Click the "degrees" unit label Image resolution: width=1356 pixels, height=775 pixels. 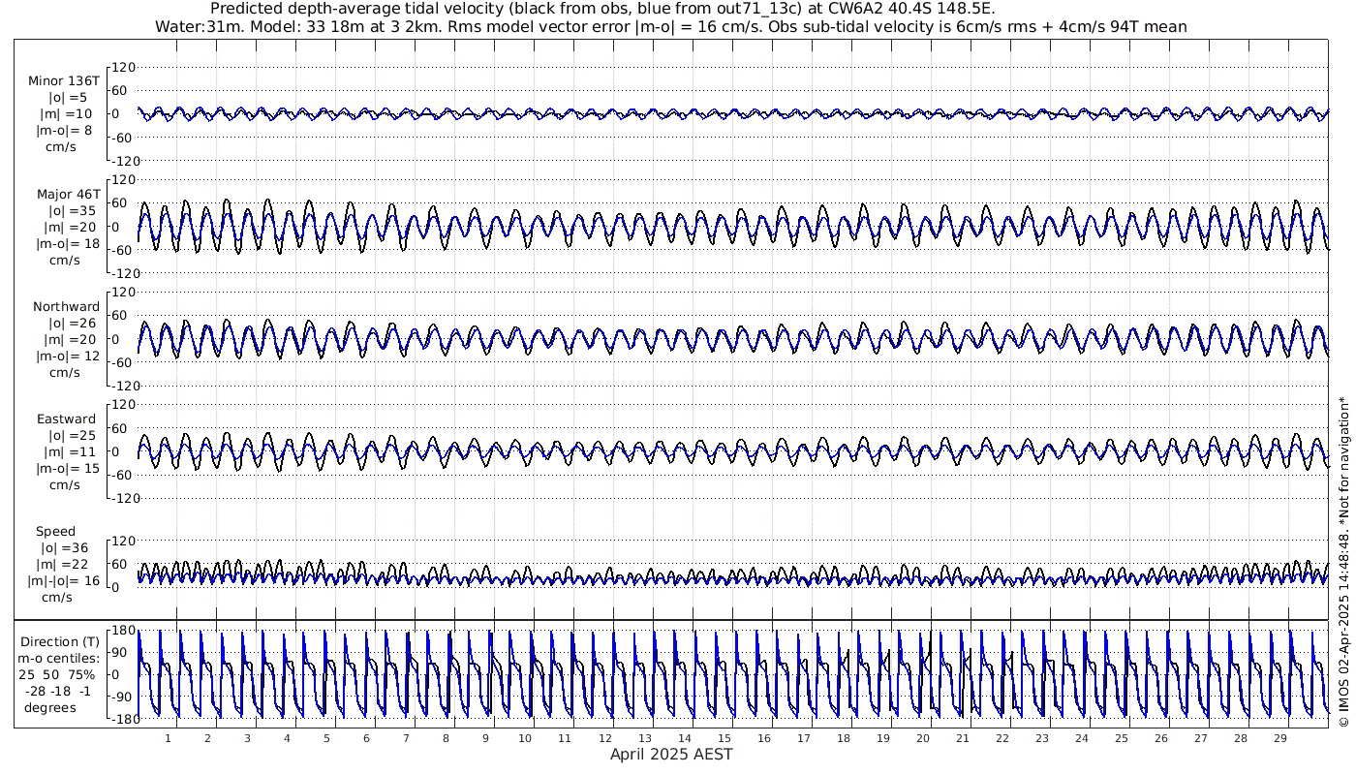51,706
